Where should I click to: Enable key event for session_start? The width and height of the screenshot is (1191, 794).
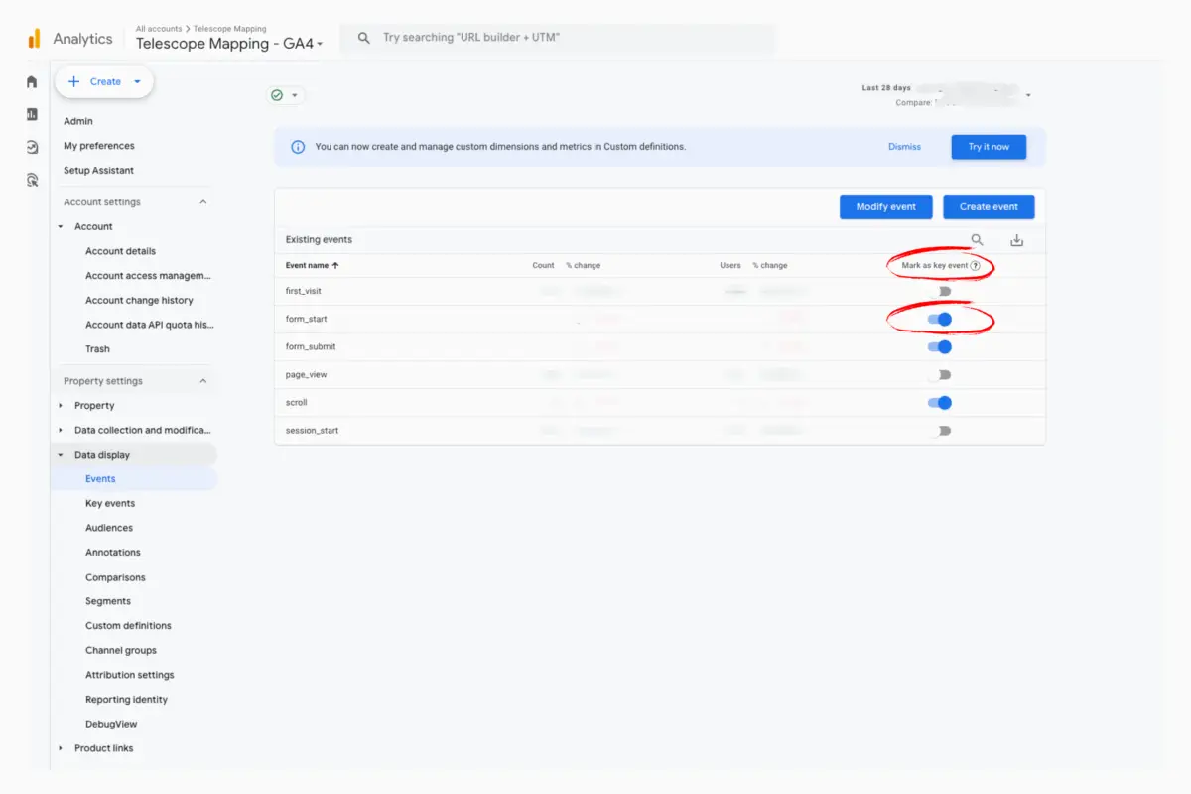[x=940, y=431]
